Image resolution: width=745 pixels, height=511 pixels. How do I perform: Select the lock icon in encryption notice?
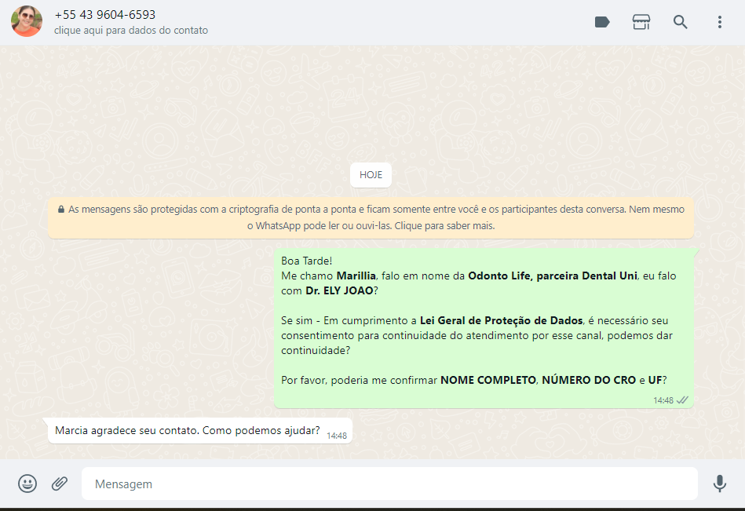61,209
